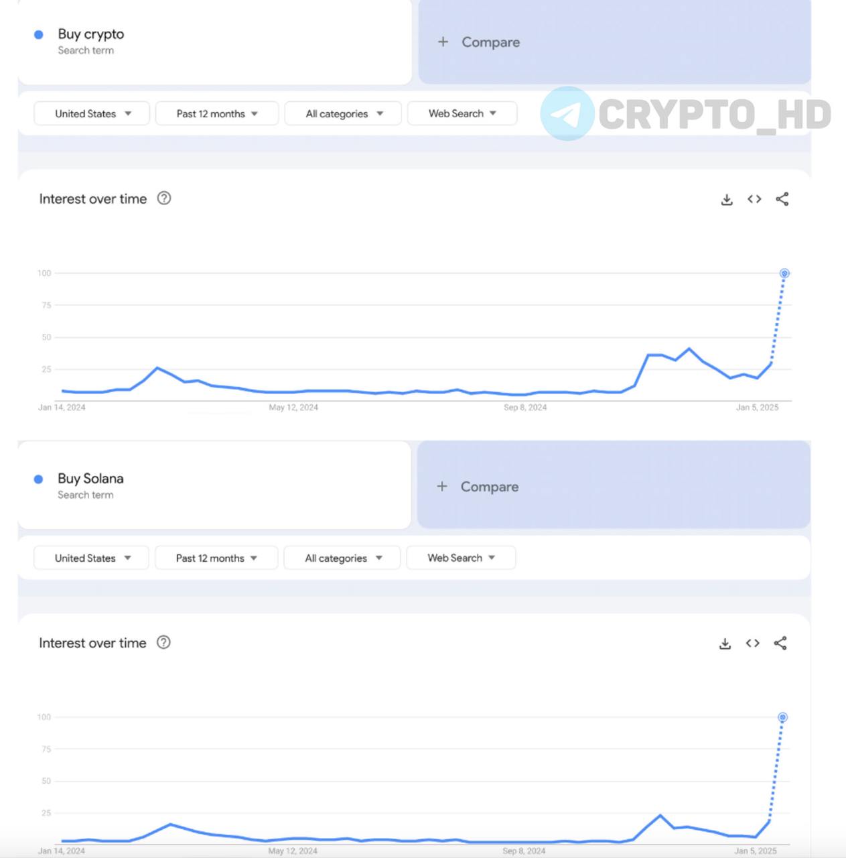This screenshot has width=846, height=858.
Task: Open upper Past 12 months time dropdown
Action: [x=217, y=114]
